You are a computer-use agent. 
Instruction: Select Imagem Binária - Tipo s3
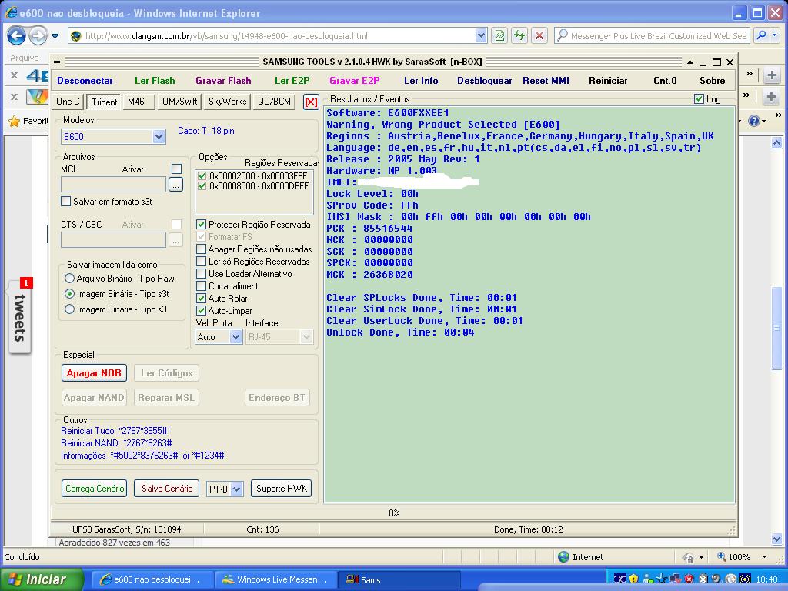pyautogui.click(x=69, y=309)
